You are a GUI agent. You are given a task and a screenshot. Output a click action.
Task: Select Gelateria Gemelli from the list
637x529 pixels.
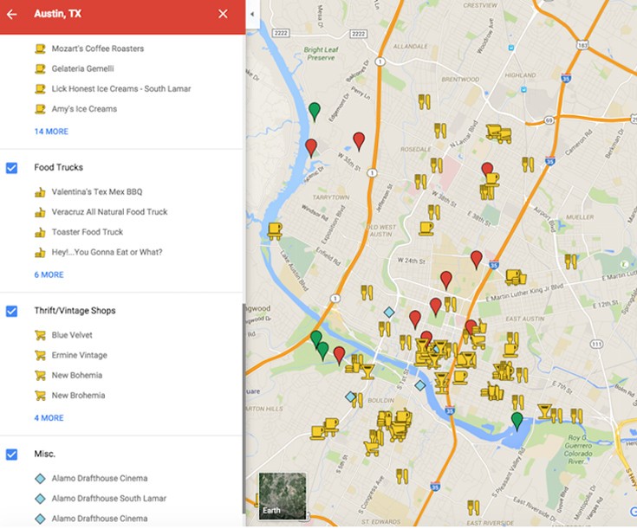tap(82, 68)
